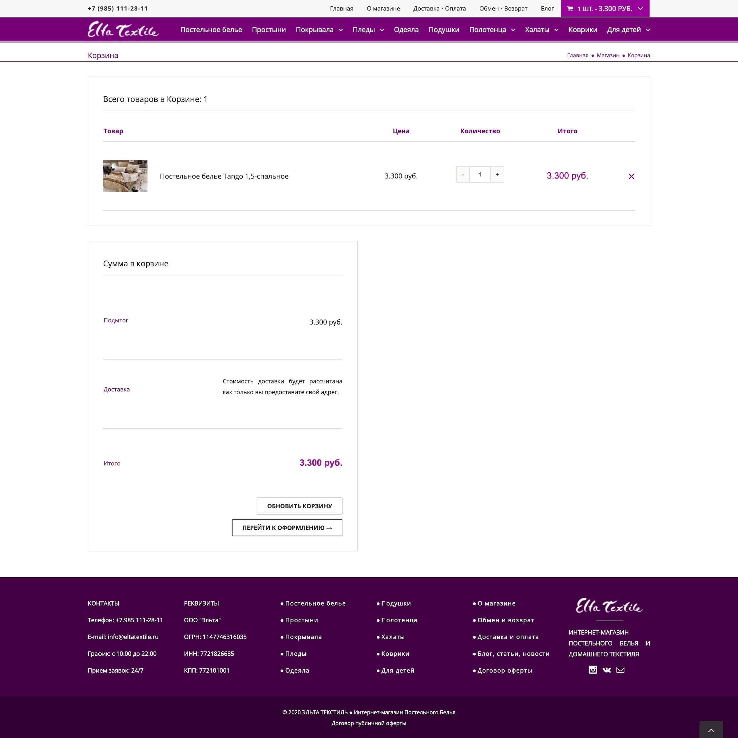Expand the cart dropdown chevron in header
Image resolution: width=738 pixels, height=738 pixels.
641,8
